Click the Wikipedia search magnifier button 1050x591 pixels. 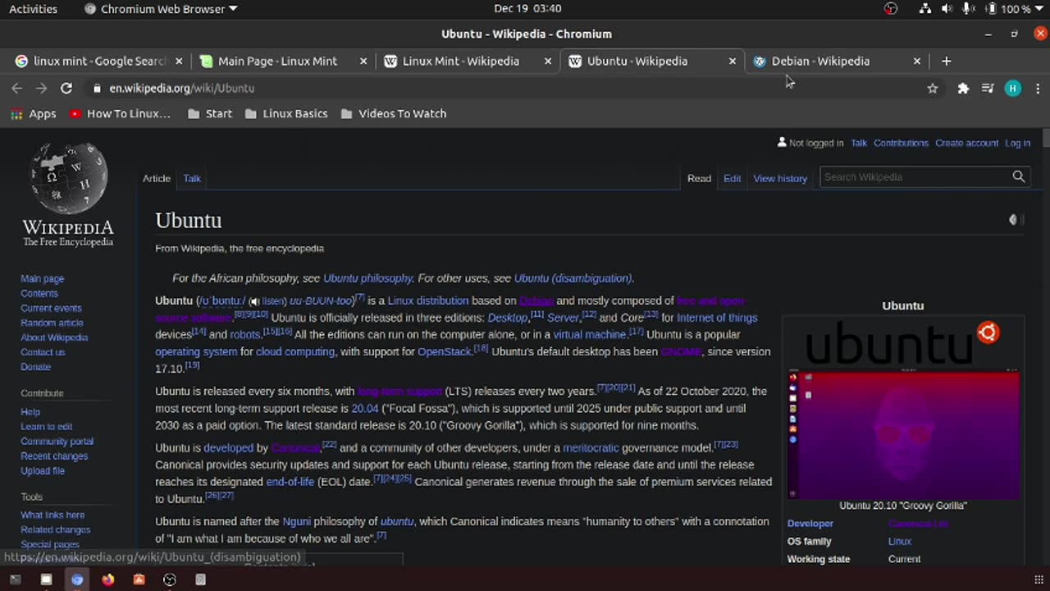[x=1018, y=176]
